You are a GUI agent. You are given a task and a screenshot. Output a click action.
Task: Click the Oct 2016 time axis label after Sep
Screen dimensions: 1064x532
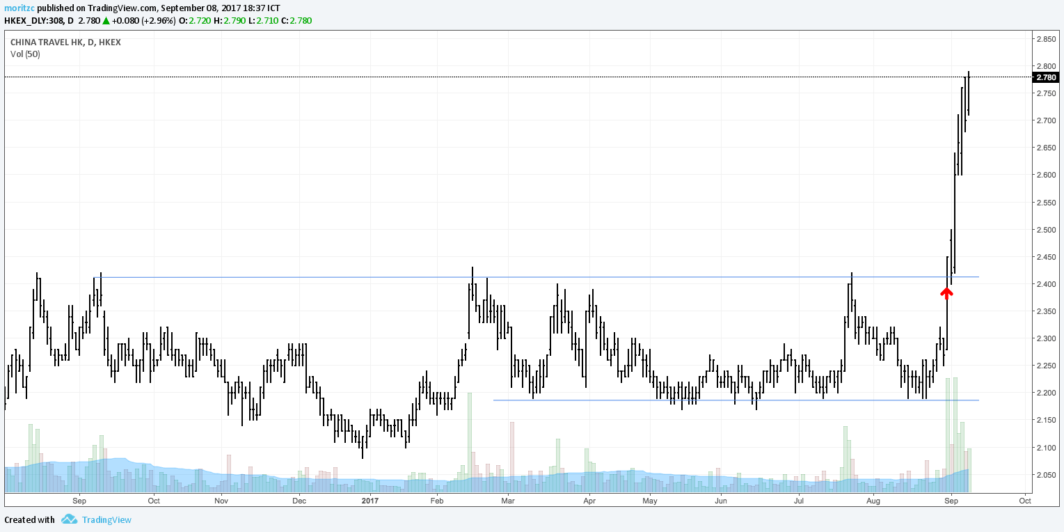tap(154, 500)
